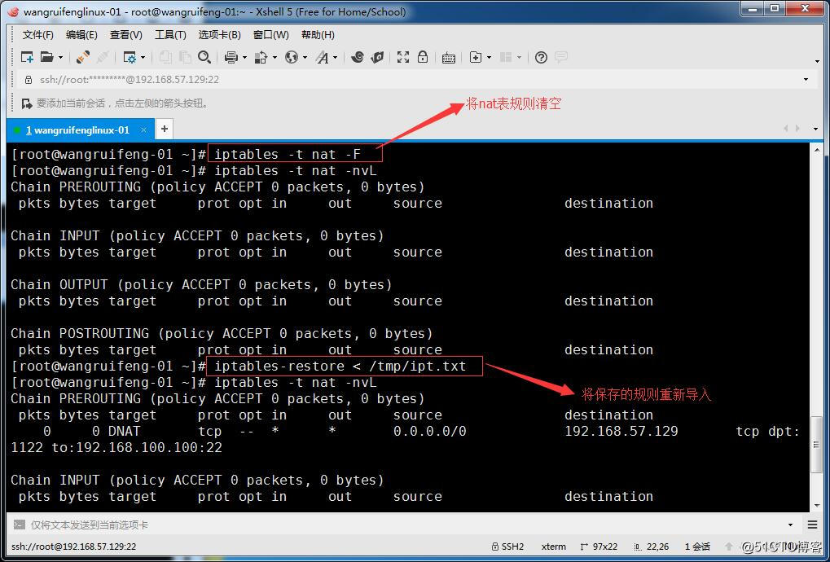Open the compose bar hamburger menu

point(813,525)
